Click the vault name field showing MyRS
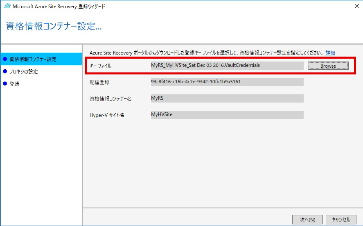Image resolution: width=363 pixels, height=226 pixels. (227, 98)
